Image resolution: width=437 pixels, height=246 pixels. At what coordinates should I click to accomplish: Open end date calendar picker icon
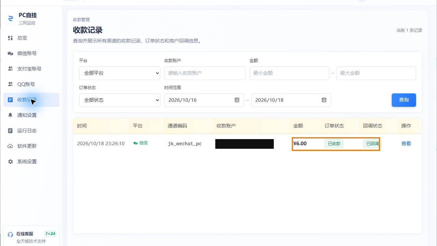(x=324, y=100)
